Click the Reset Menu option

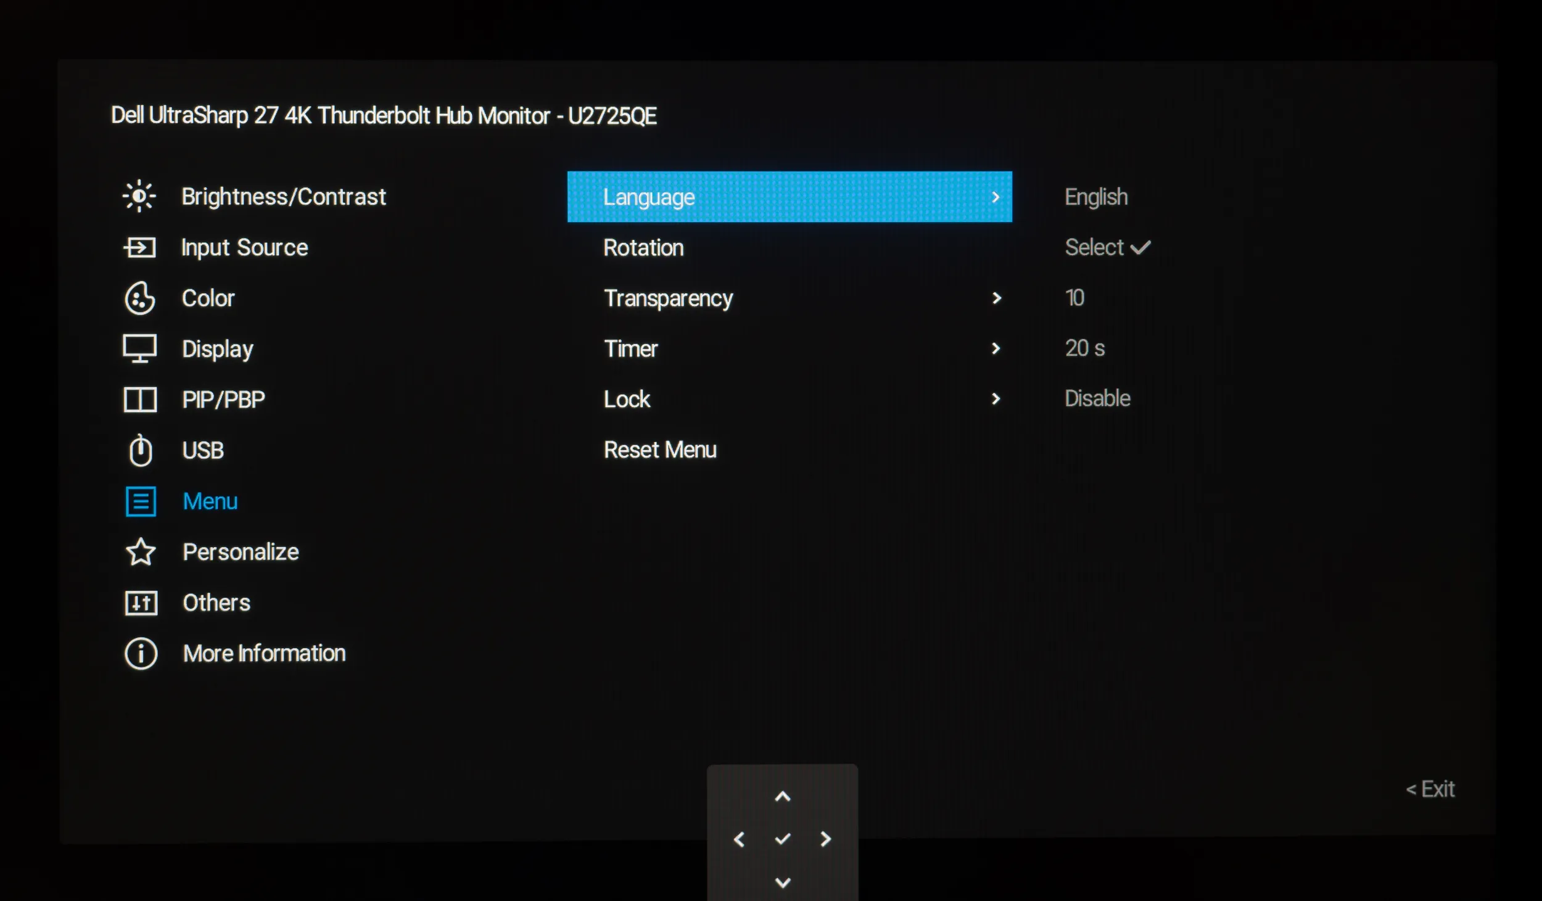coord(660,450)
